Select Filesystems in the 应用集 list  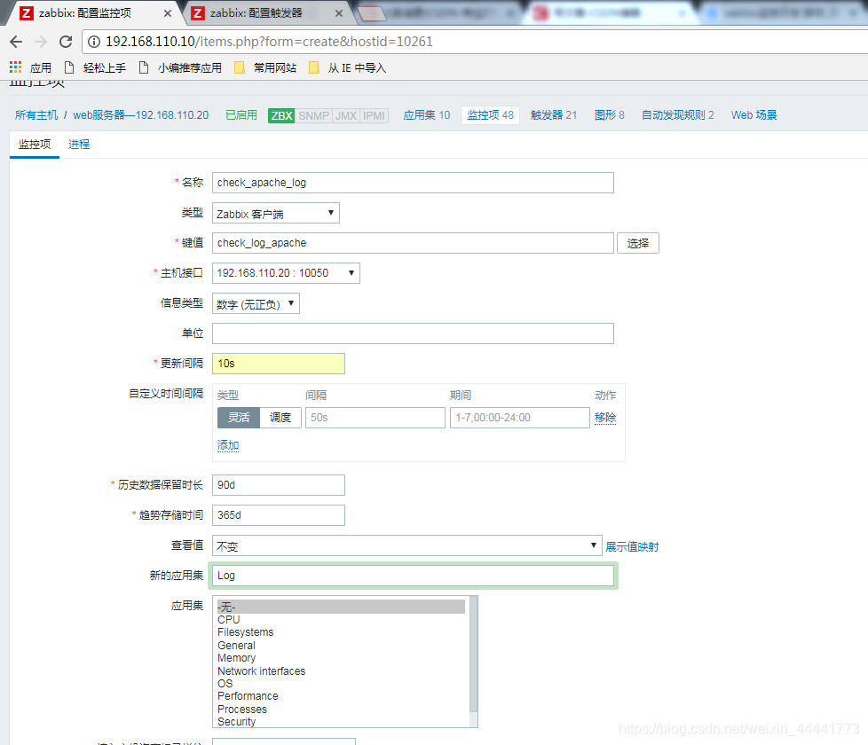pyautogui.click(x=341, y=632)
